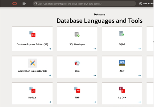Screen dimensions: 154x107
Task: Click the SQLcl database icon
Action: coord(121,34)
